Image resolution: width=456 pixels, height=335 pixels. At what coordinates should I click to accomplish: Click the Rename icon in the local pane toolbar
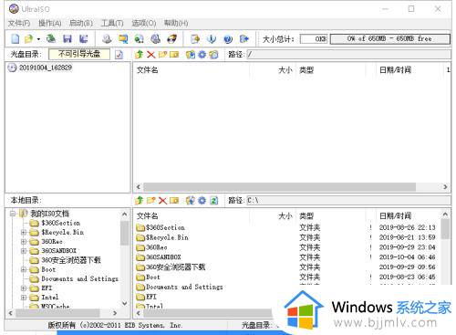point(174,201)
